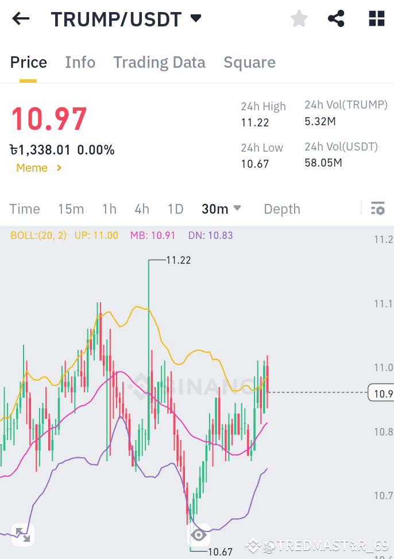Open the Info section
Viewport: 394px width, 559px height.
click(80, 62)
